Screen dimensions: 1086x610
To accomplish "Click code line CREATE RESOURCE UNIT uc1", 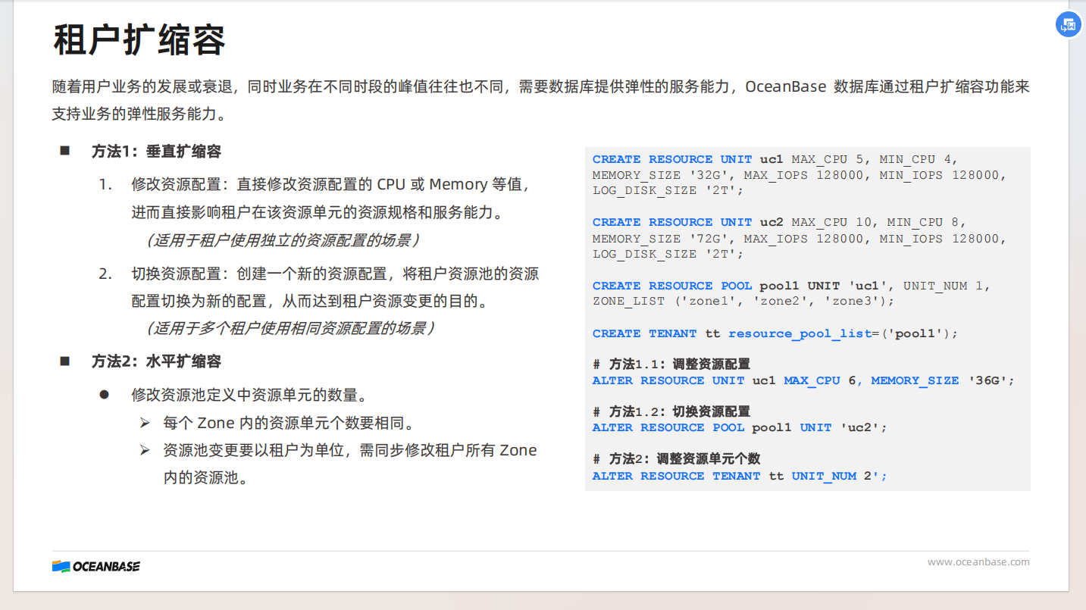I will (x=775, y=159).
